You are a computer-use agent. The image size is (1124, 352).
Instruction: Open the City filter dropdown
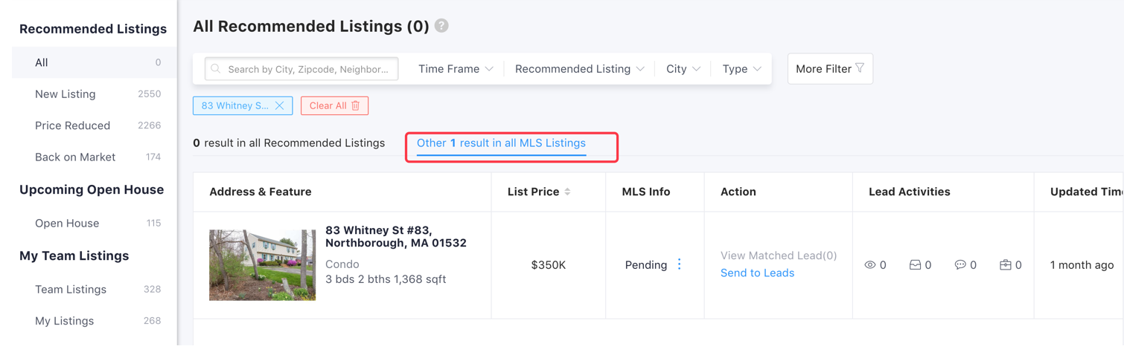pyautogui.click(x=683, y=69)
